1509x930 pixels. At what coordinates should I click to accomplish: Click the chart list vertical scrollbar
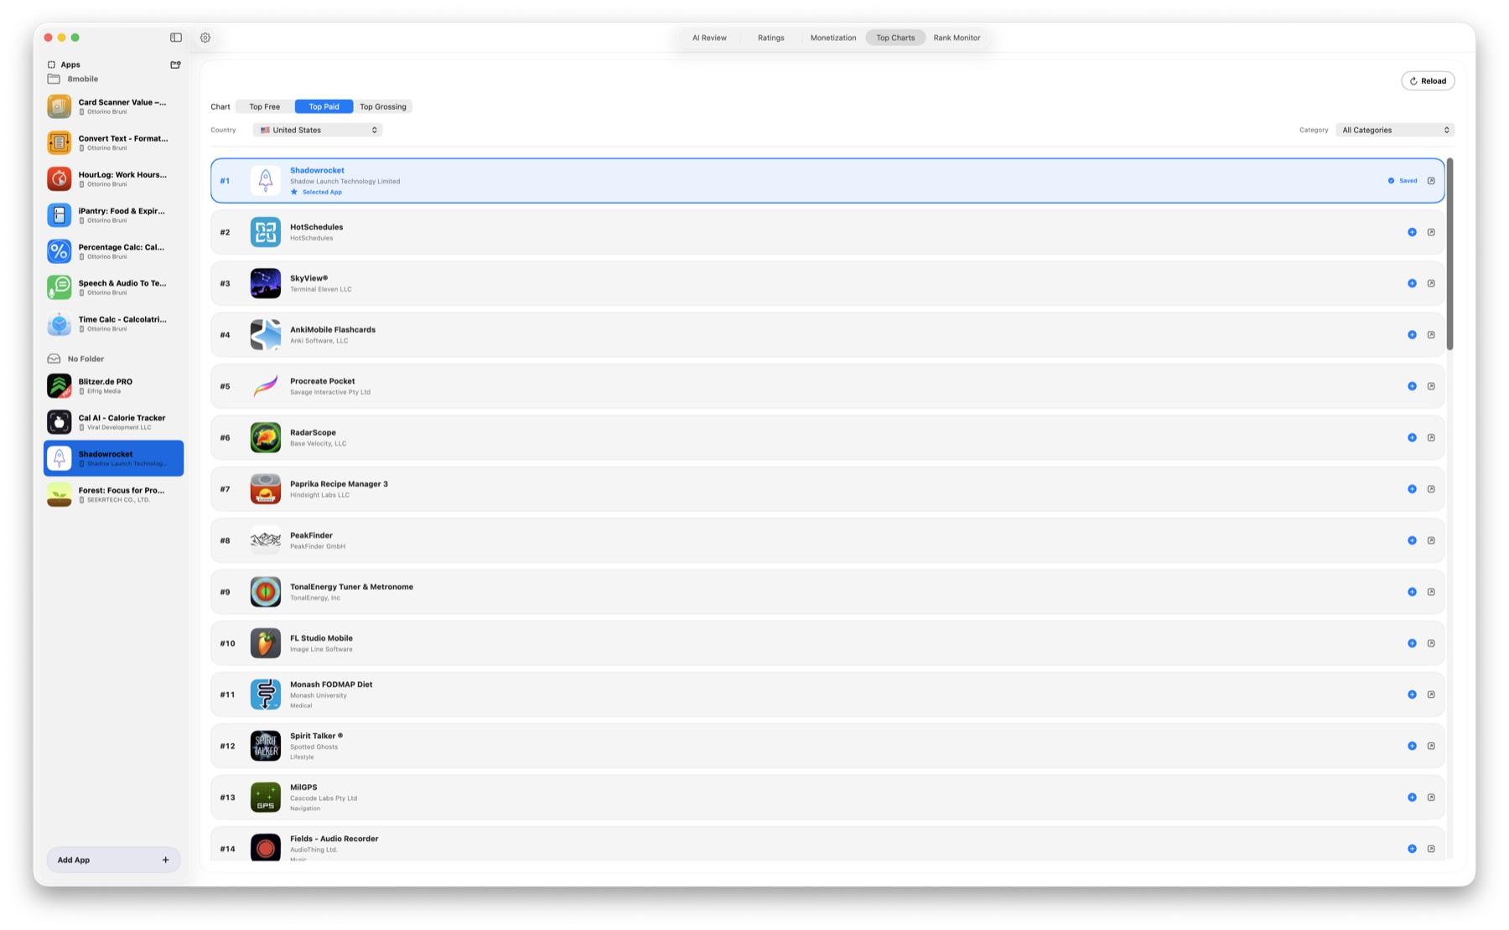(1449, 255)
